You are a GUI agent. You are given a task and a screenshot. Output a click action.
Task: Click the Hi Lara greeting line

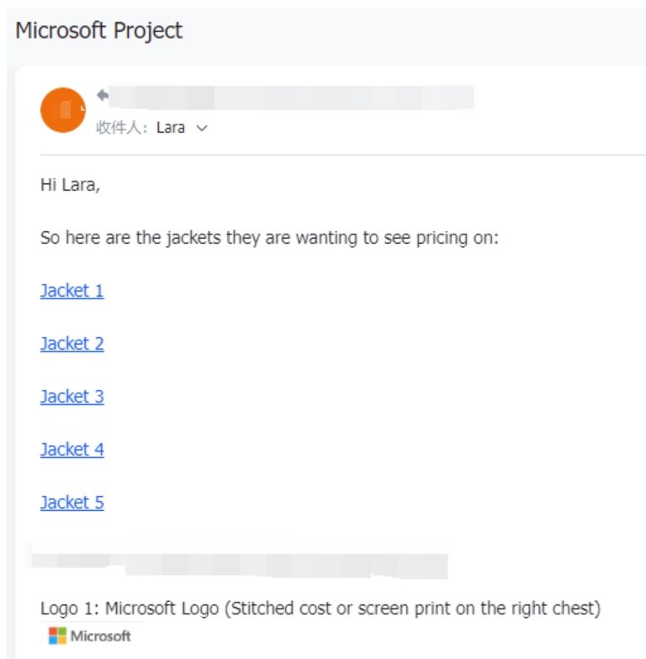pos(70,185)
